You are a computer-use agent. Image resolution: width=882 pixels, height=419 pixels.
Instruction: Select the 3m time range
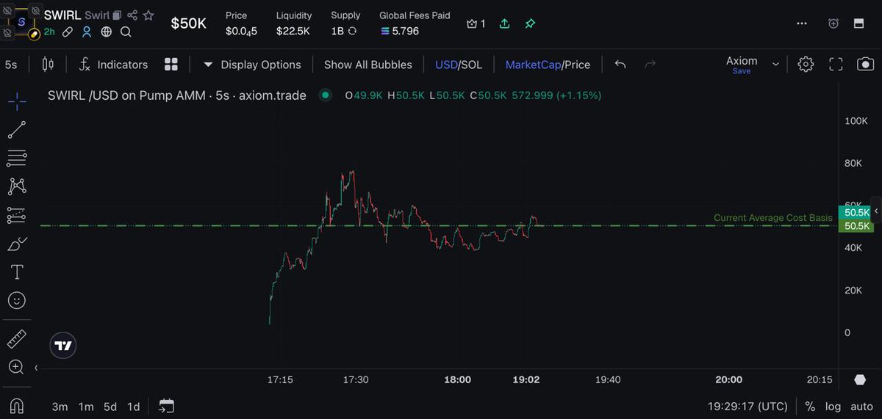[x=60, y=407]
